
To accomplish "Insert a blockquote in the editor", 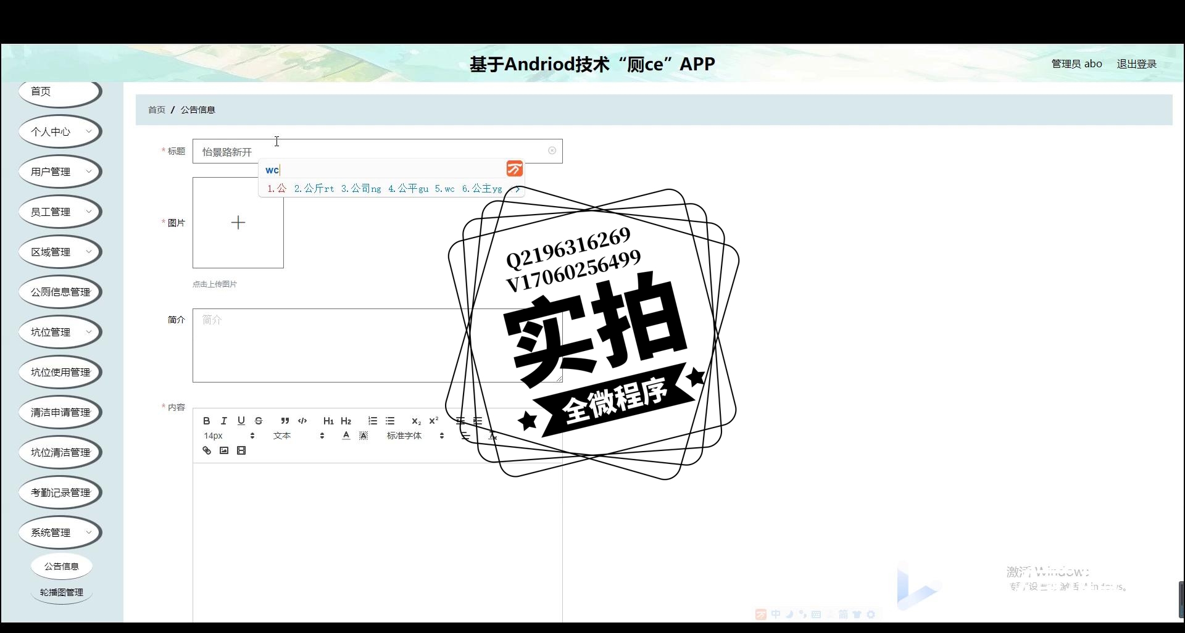I will point(285,421).
